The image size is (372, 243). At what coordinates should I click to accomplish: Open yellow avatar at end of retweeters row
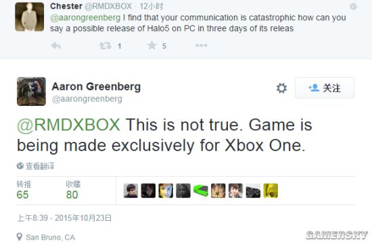click(x=271, y=190)
